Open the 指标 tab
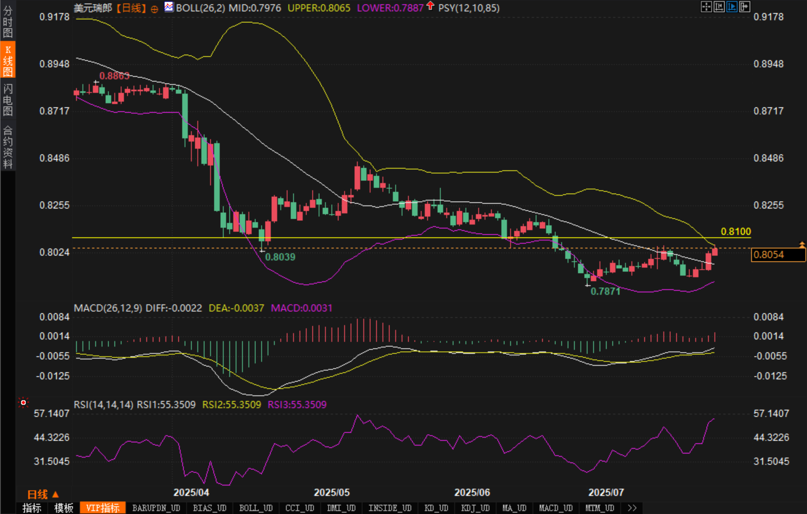This screenshot has height=514, width=807. tap(32, 508)
